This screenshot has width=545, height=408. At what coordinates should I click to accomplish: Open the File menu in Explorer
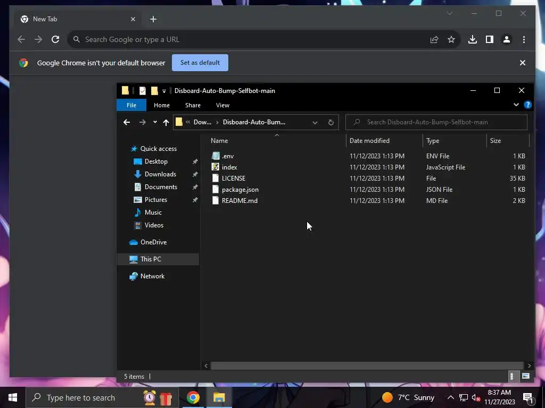[131, 105]
